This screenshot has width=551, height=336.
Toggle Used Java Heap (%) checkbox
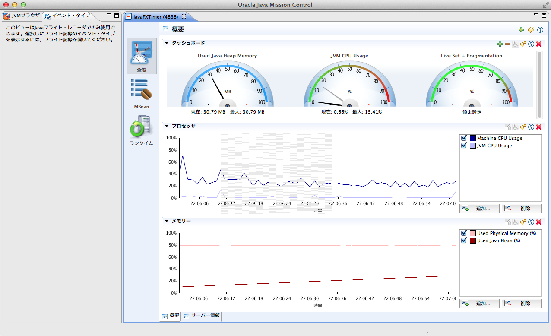[x=464, y=241]
